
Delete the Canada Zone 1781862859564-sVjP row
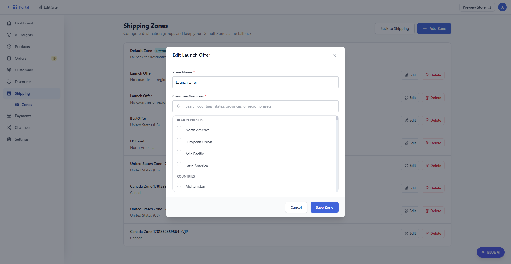[433, 233]
